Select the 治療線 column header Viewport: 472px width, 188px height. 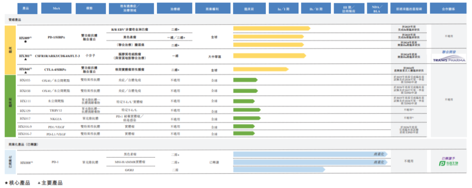(x=174, y=8)
